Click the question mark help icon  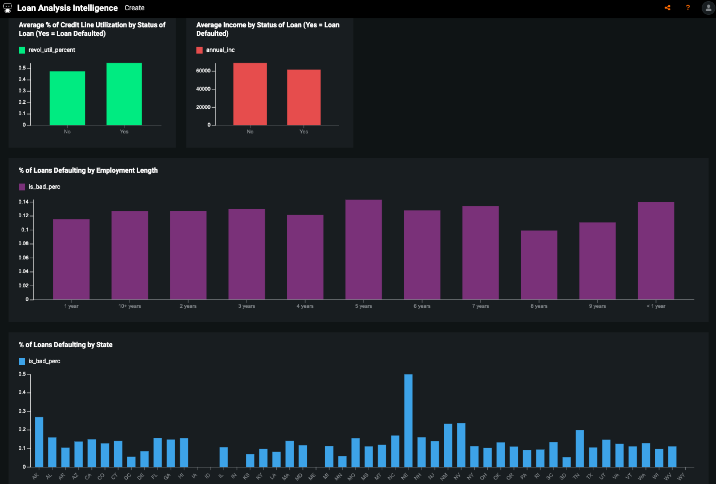(x=687, y=8)
